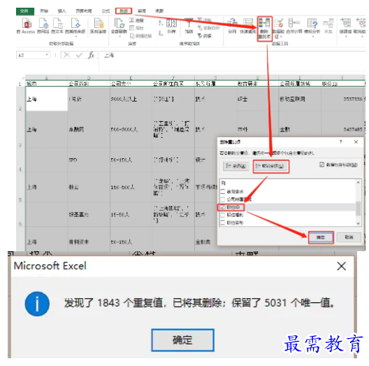The width and height of the screenshot is (369, 366).
Task: Toggle the 'My data has headers' checkbox
Action: pos(321,164)
